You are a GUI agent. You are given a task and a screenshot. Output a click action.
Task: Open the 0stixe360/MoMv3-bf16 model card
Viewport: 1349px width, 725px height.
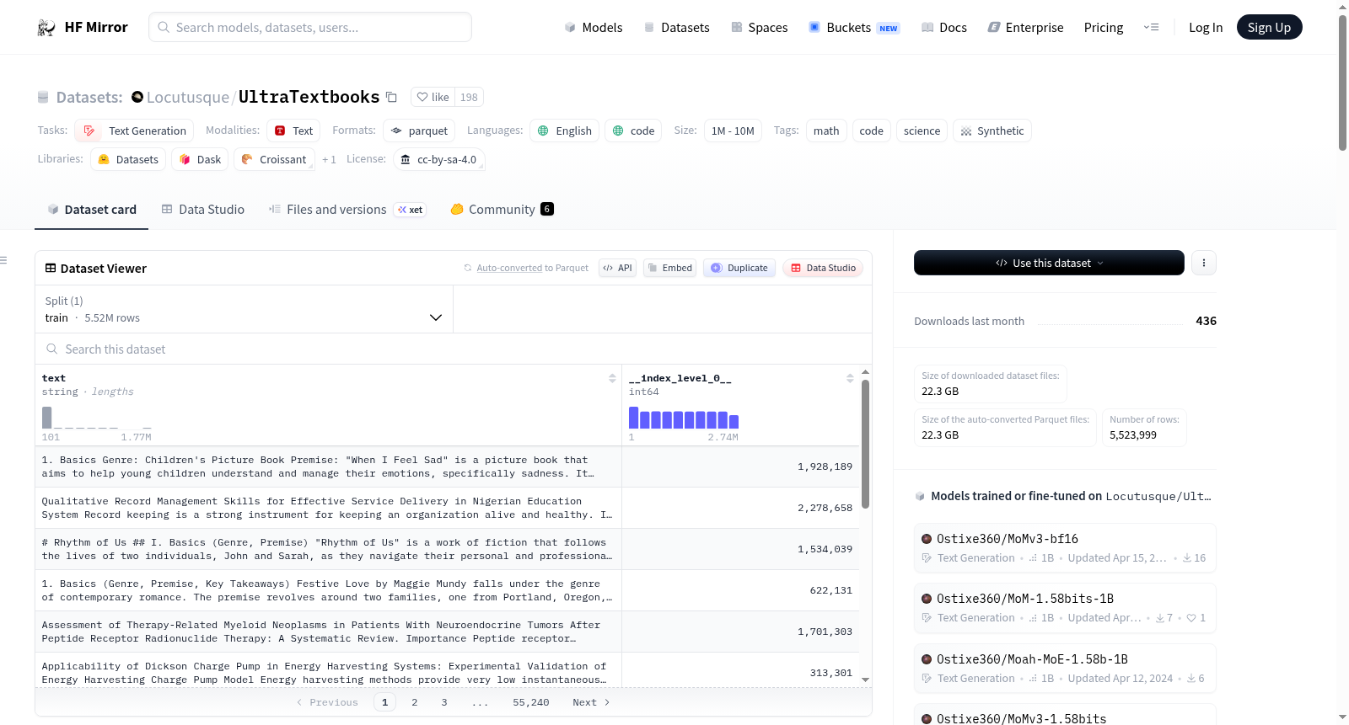(1065, 548)
